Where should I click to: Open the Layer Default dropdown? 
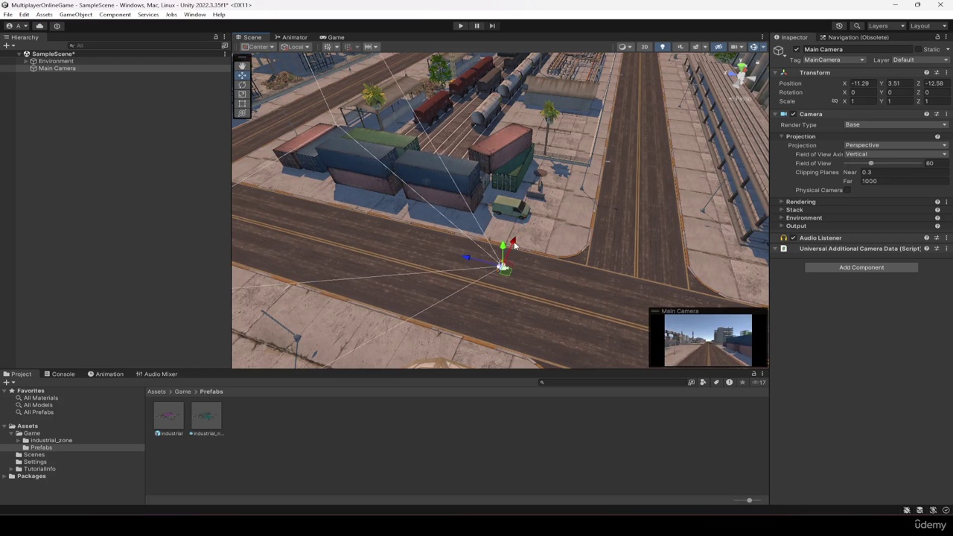[920, 60]
